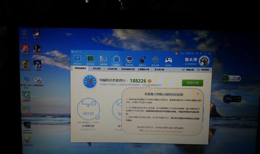Switch to the 显卡排行榜 tab
This screenshot has width=260, height=154.
(x=159, y=70)
